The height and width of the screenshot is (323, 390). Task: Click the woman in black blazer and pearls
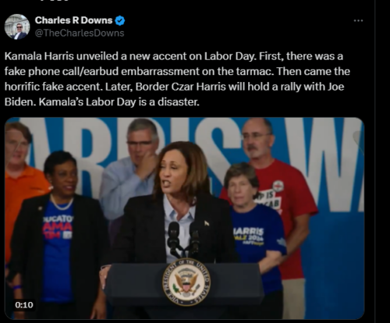coord(57,234)
